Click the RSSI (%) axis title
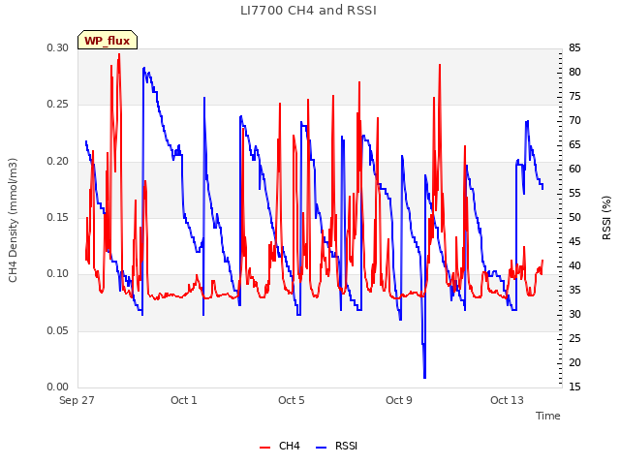This screenshot has height=465, width=620. [x=606, y=218]
